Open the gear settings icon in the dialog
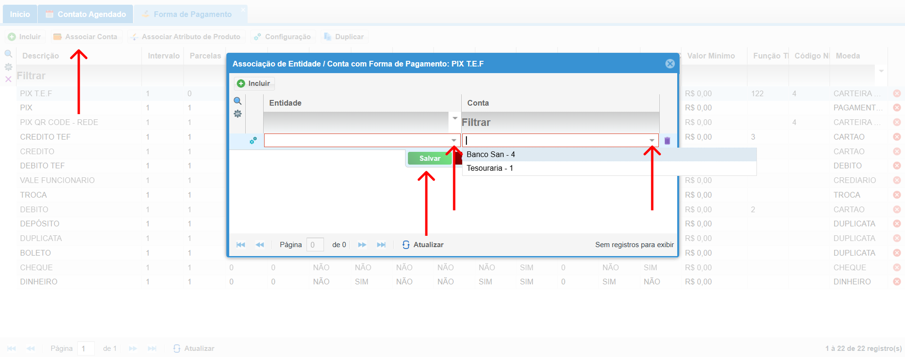 [238, 114]
